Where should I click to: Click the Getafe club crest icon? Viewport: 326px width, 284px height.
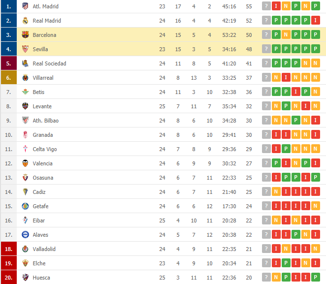[x=25, y=206]
